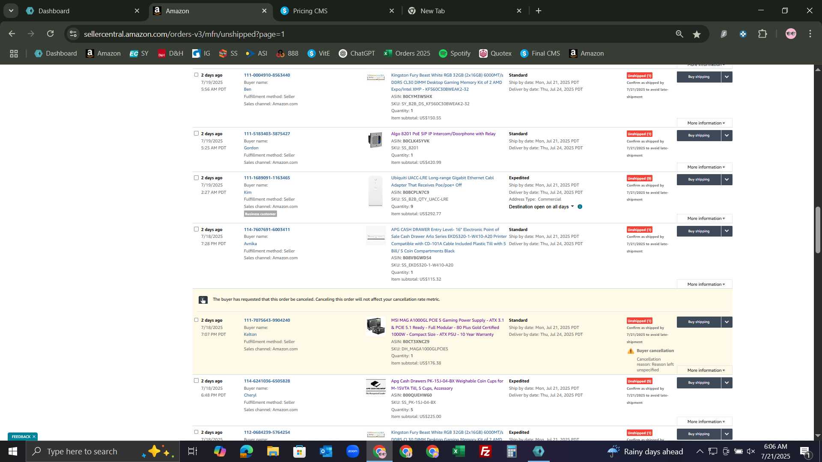This screenshot has width=822, height=462.
Task: Select checkbox for order 114-7607691-6003411
Action: click(x=197, y=229)
